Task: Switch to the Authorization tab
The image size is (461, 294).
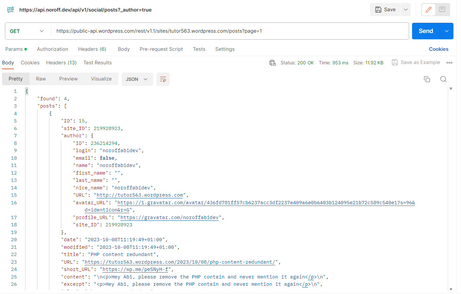Action: (x=53, y=49)
